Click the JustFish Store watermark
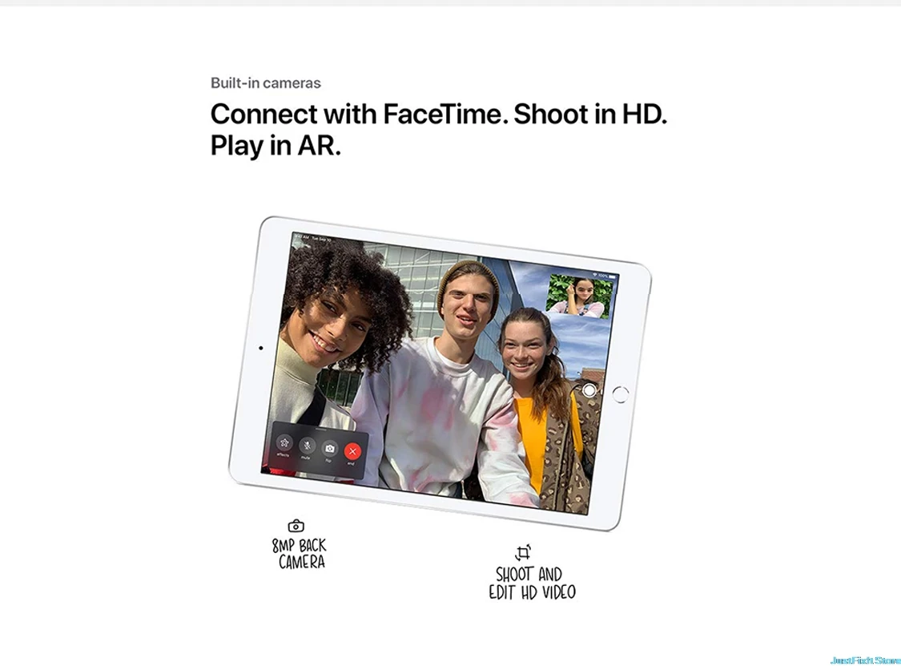Screen dimensions: 901x666 coord(866,660)
